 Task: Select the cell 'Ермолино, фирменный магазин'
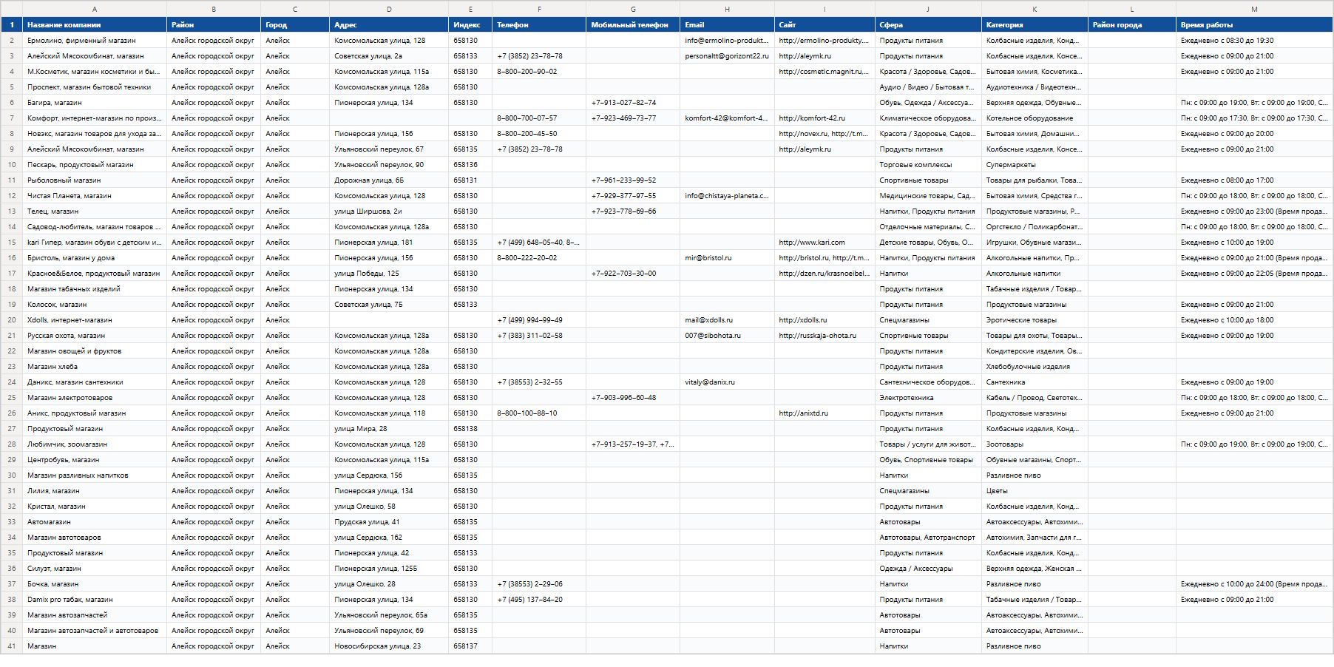(95, 41)
